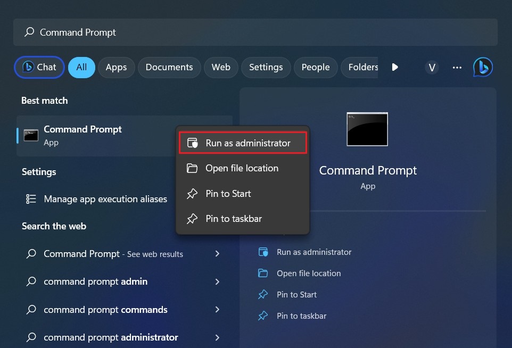Select Run as administrator in context menu
512x348 pixels.
[x=243, y=143]
